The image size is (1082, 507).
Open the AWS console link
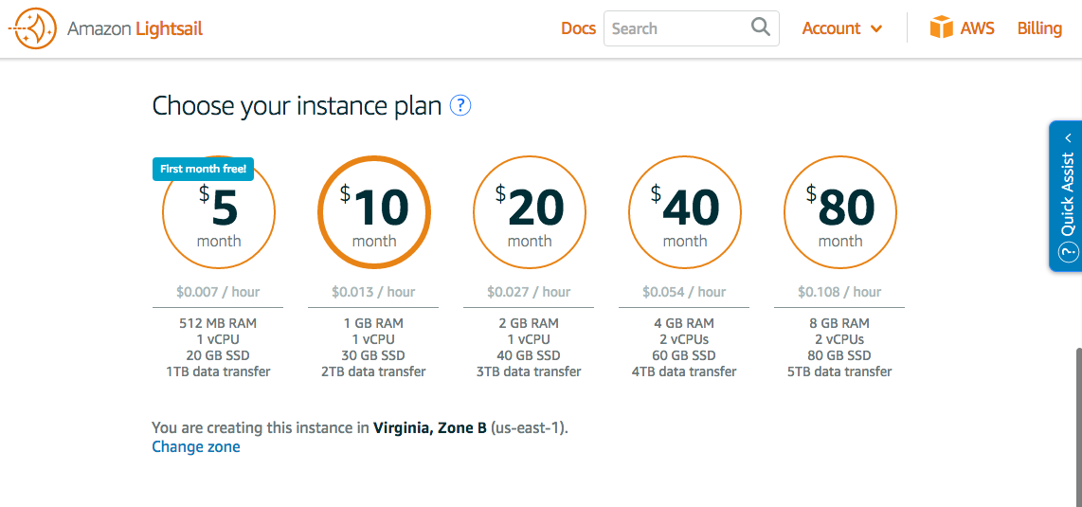977,28
